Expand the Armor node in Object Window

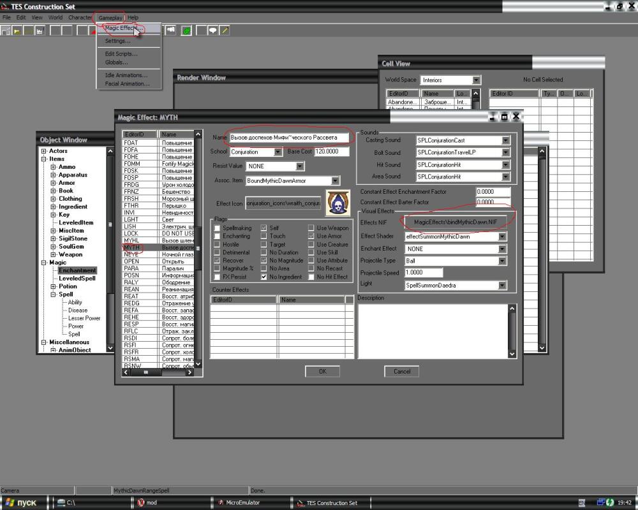click(x=54, y=183)
